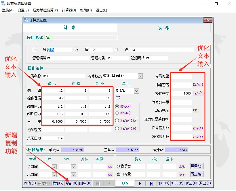Expand 进口DN SCH dropdown

point(73,167)
